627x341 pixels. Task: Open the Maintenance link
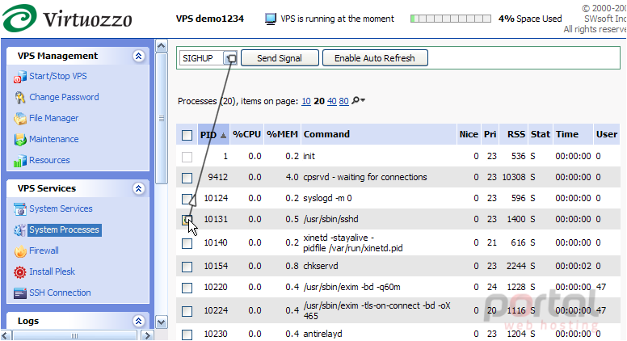pyautogui.click(x=54, y=139)
